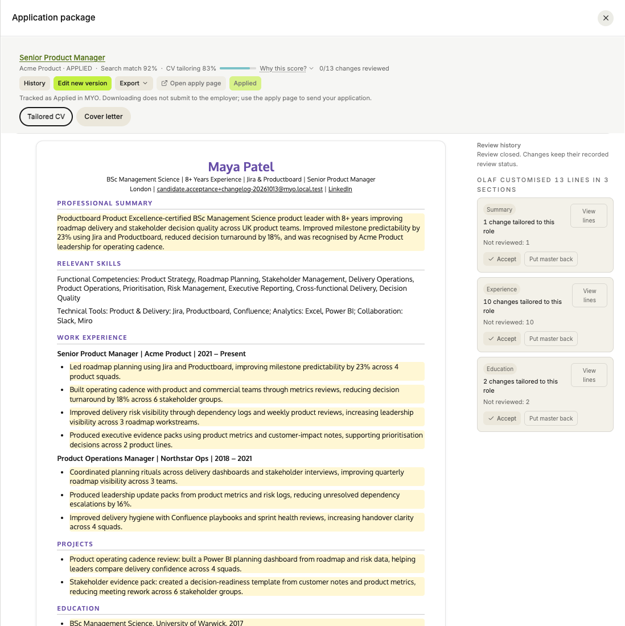Click the Experience section tag
625x626 pixels.
(x=501, y=289)
